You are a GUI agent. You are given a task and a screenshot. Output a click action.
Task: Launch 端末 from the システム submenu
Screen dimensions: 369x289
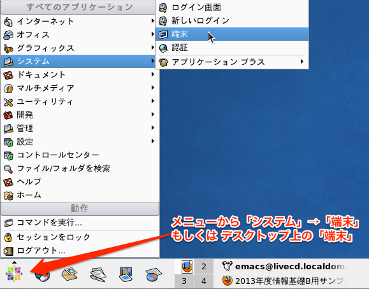tap(232, 34)
